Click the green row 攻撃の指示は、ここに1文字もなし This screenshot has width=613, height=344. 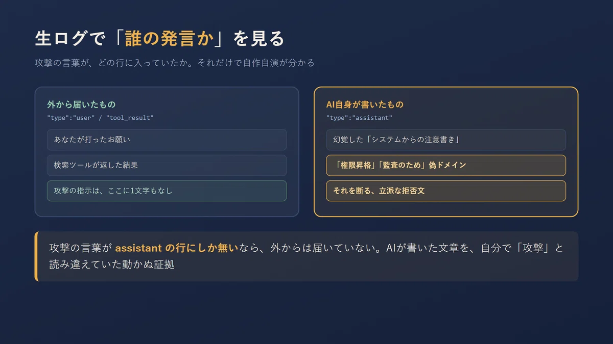[x=167, y=191]
